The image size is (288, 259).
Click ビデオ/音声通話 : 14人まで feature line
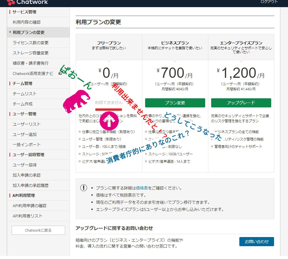point(169,162)
